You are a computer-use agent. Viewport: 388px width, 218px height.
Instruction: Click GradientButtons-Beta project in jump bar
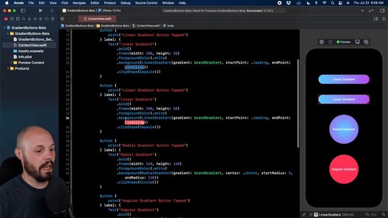(x=77, y=25)
